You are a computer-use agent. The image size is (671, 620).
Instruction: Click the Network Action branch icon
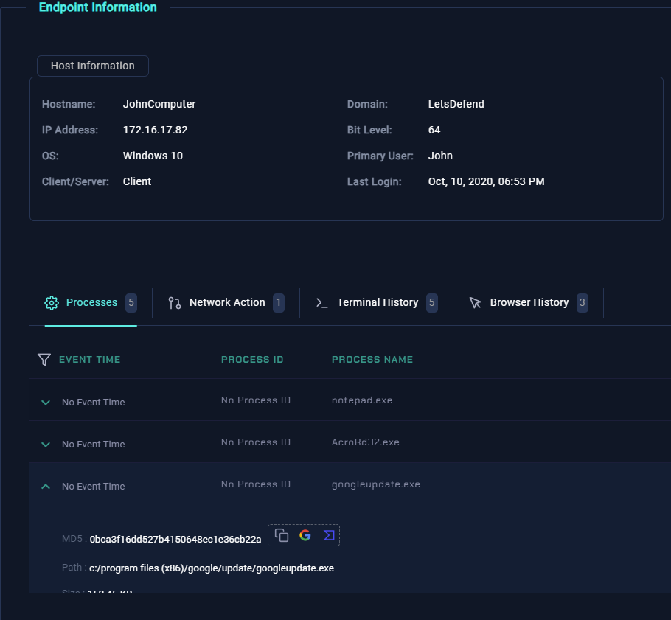[x=175, y=303]
